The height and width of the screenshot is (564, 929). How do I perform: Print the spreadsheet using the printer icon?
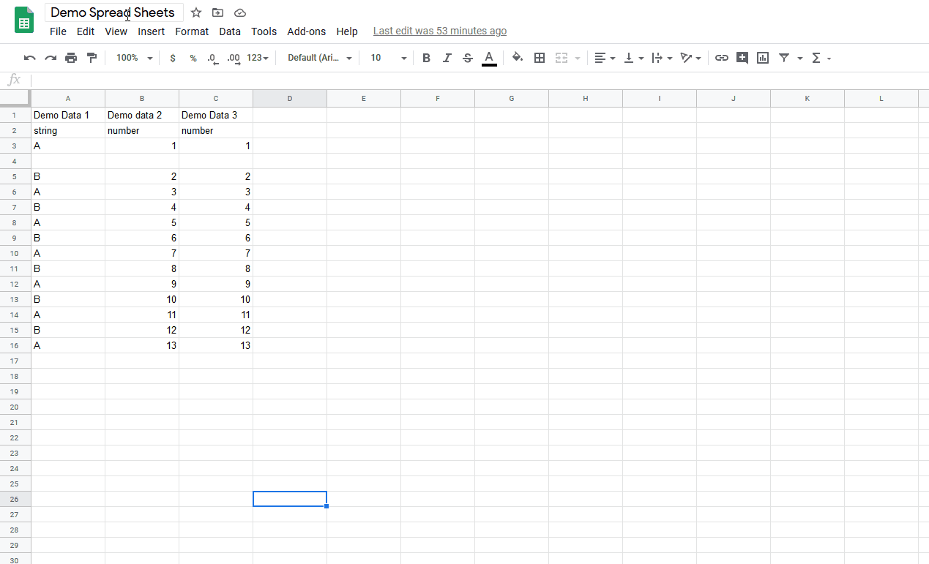click(x=71, y=58)
